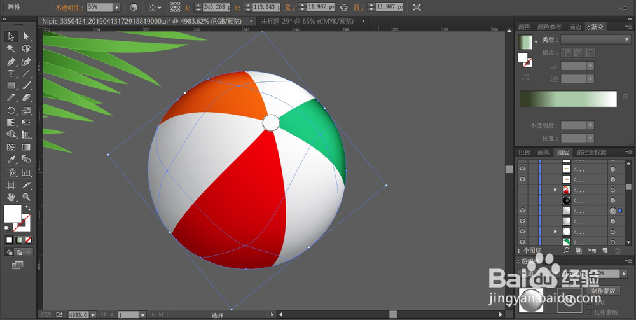Click the reverse gradient icon
Viewport: 636px width, 320px height.
tap(525, 76)
